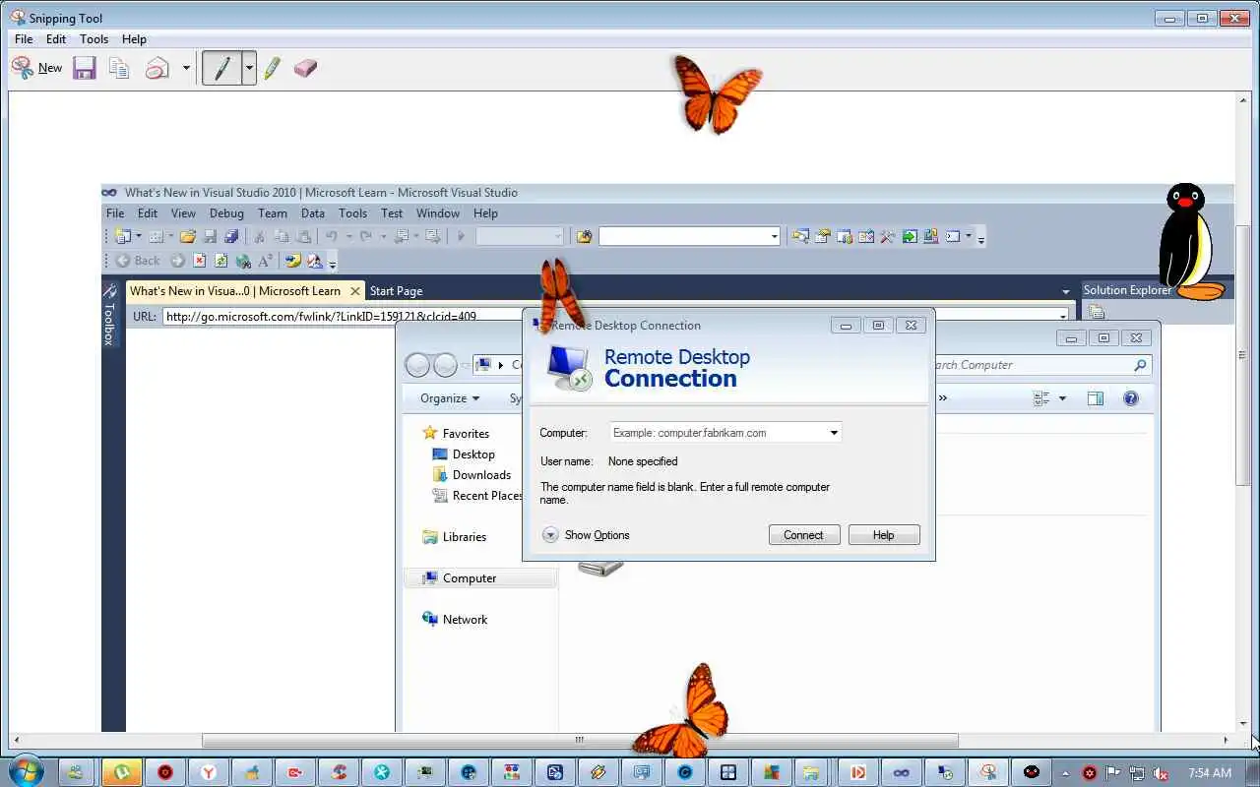Click the Text Size A icon in web toolbar
Viewport: 1260px width, 787px height.
click(265, 261)
